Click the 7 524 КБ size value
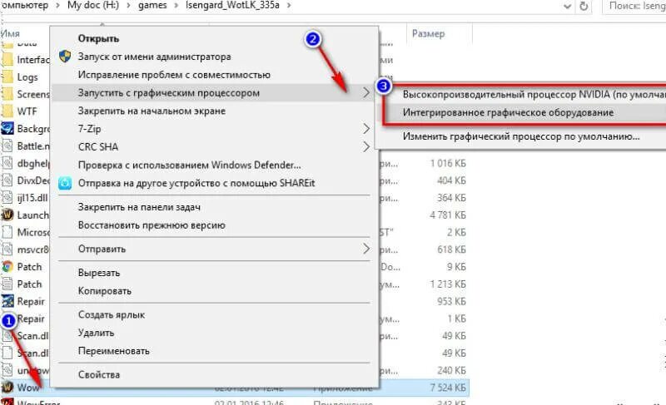Viewport: 666px width, 405px height. (448, 388)
